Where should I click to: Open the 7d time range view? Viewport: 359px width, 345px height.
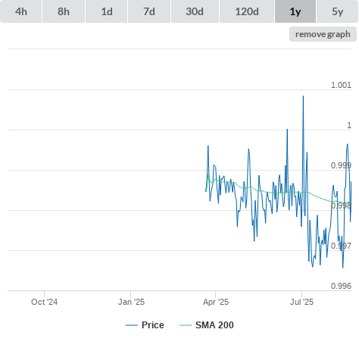pos(149,11)
